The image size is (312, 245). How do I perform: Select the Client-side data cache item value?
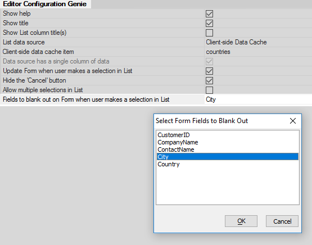point(258,52)
